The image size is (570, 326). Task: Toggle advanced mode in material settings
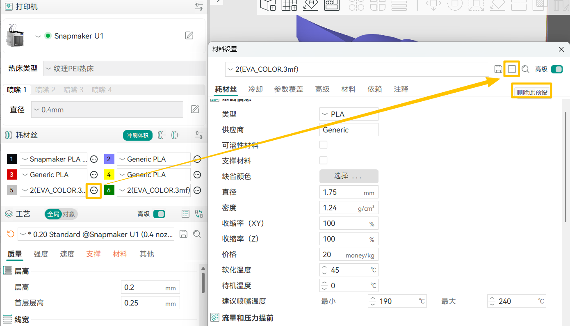click(557, 69)
